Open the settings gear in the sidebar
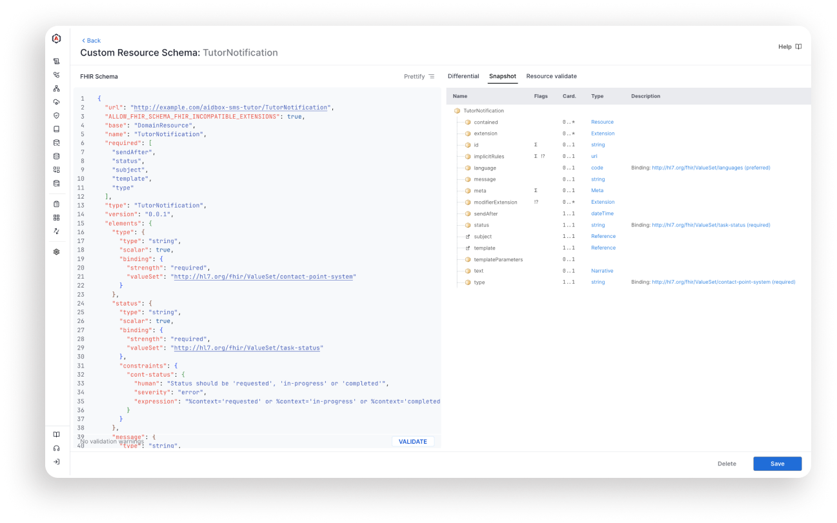837x523 pixels. (57, 252)
